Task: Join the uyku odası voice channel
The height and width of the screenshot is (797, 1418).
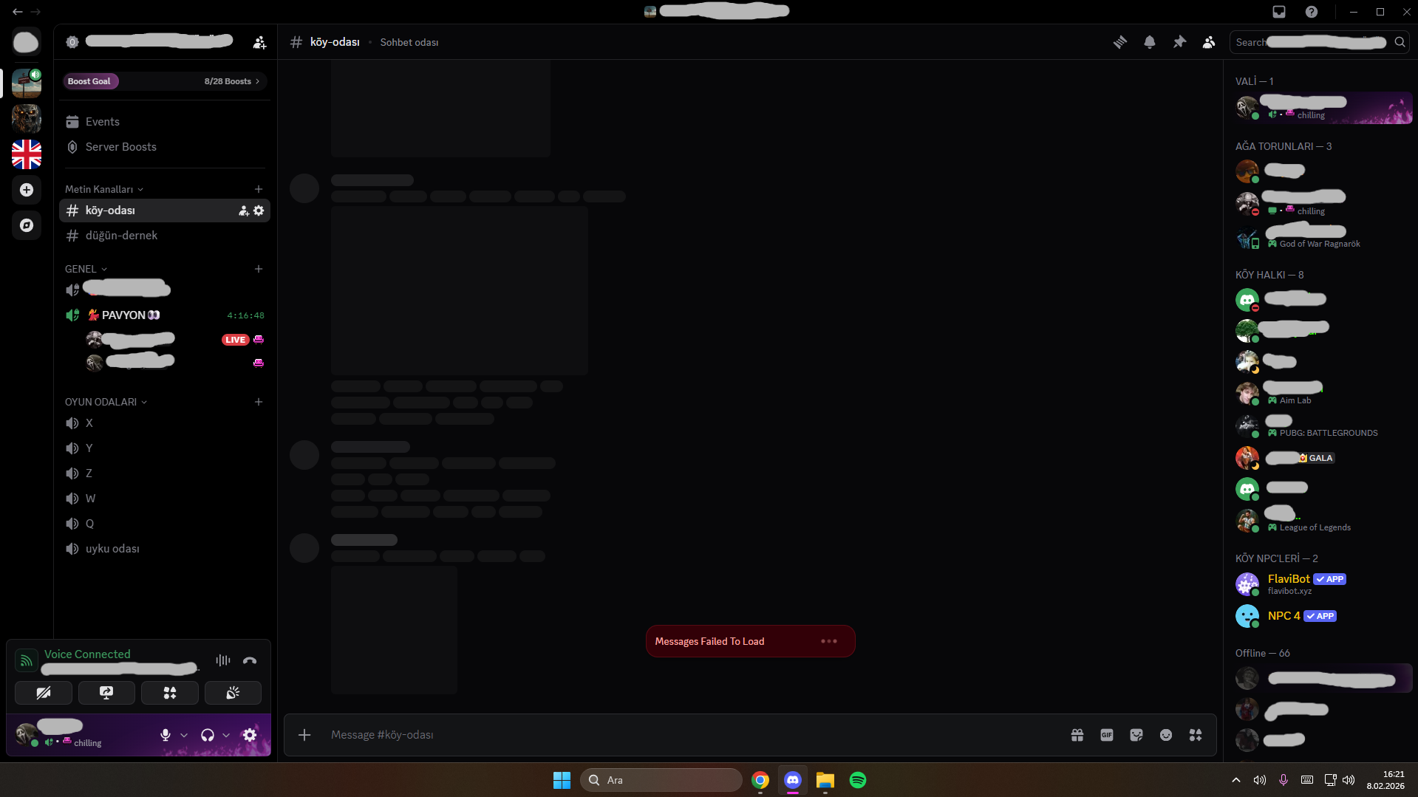Action: (165, 549)
